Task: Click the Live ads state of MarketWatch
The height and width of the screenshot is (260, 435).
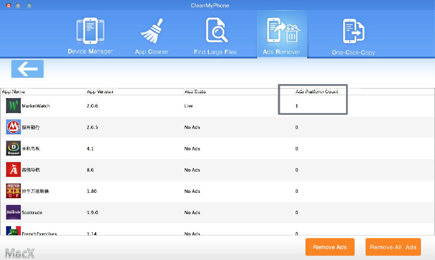Action: tap(188, 106)
